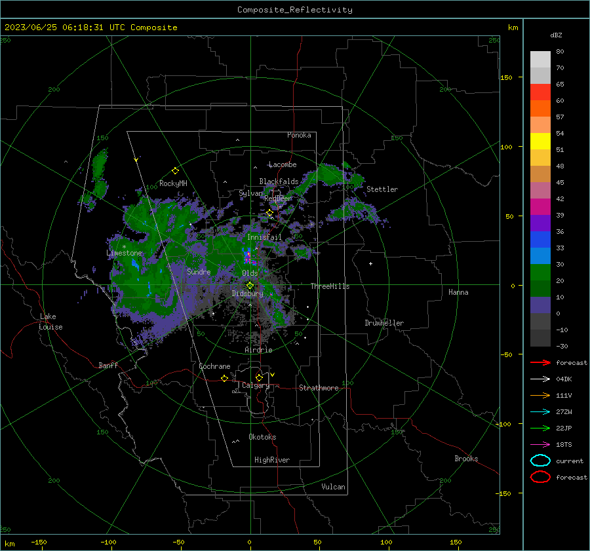
Task: Click the Cochrane town label
Action: click(x=214, y=366)
